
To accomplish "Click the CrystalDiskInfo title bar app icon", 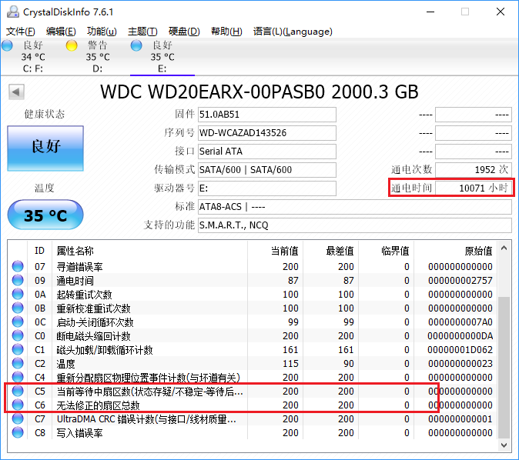I will click(x=13, y=12).
